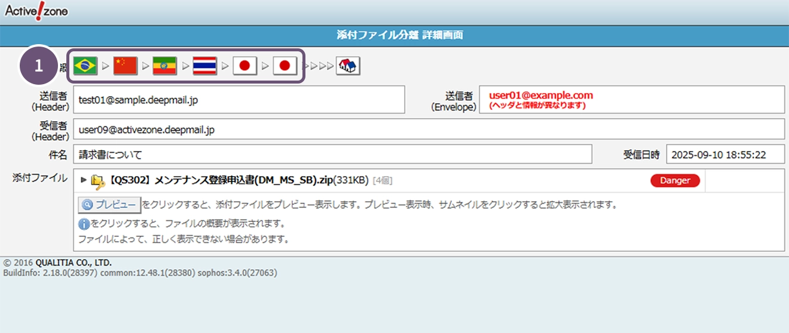Click the Thailand flag icon
789x333 pixels.
tap(204, 66)
